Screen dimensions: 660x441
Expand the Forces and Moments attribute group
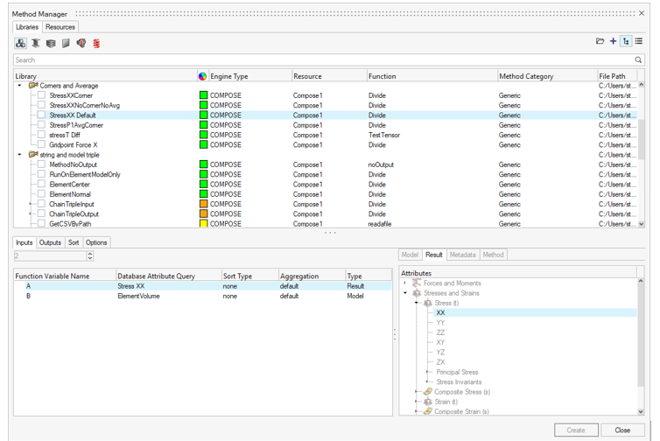405,283
